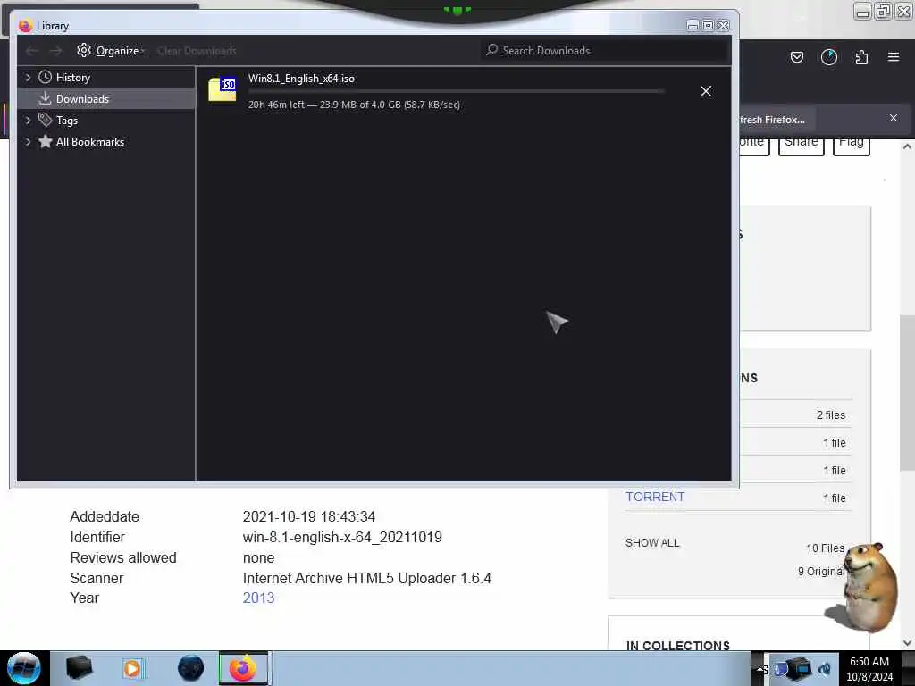Screen dimensions: 915x686
Task: Open Firefox Pocket save icon
Action: click(796, 57)
